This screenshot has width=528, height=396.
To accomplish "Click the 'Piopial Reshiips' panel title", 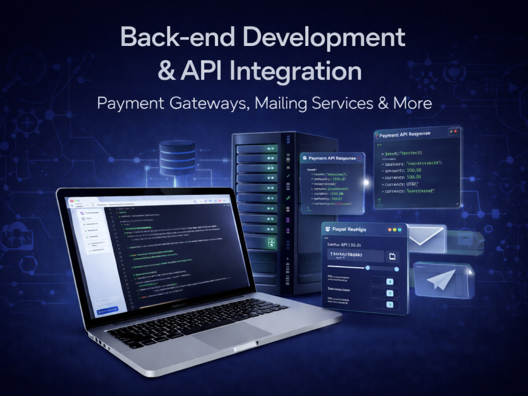I will click(349, 229).
